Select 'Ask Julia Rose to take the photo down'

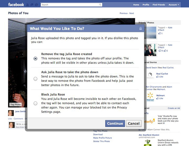pos(35,79)
